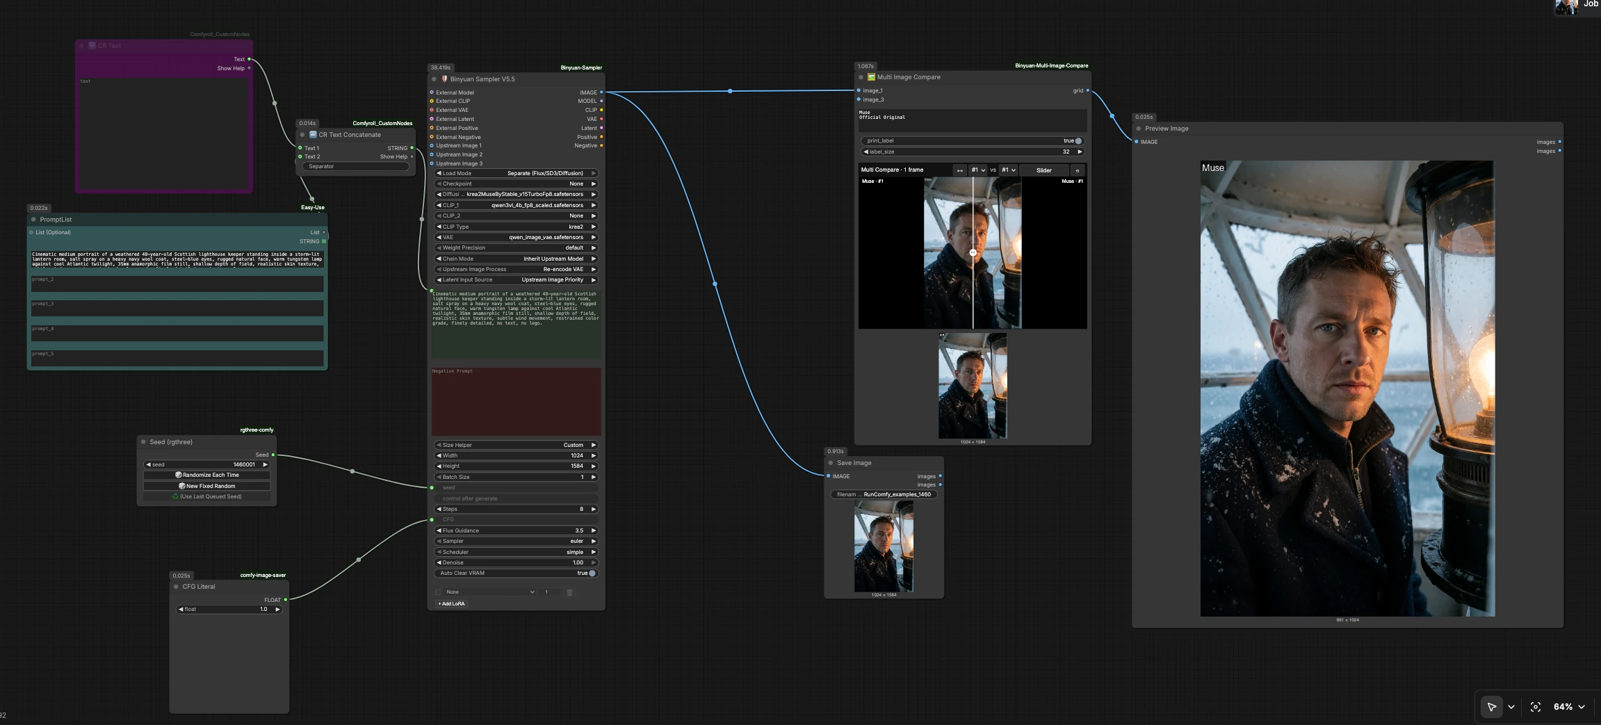Click the right arrow to increase Steps

pyautogui.click(x=593, y=509)
